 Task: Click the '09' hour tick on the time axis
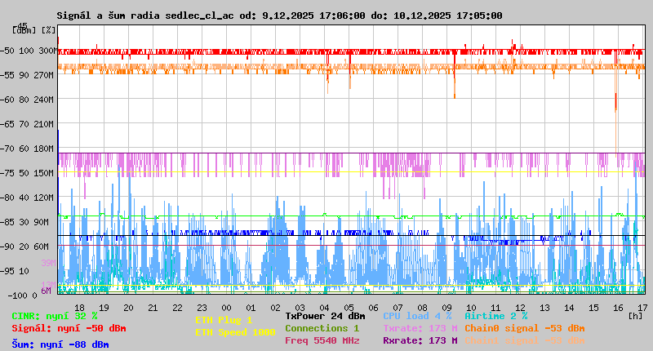coord(446,307)
